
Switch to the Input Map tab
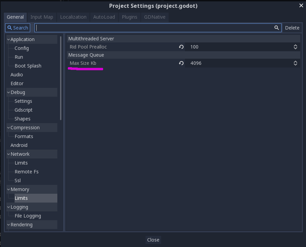[42, 17]
